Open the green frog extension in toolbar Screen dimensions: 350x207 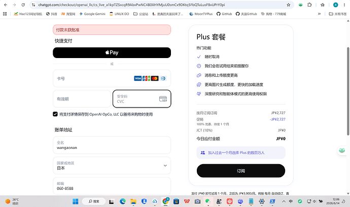point(300,5)
